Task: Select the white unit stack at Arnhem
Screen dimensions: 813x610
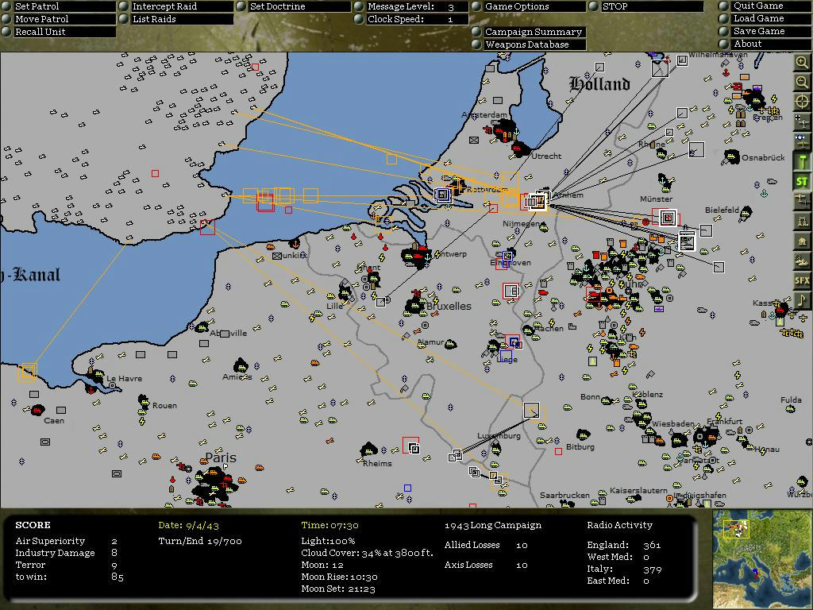Action: pos(537,201)
